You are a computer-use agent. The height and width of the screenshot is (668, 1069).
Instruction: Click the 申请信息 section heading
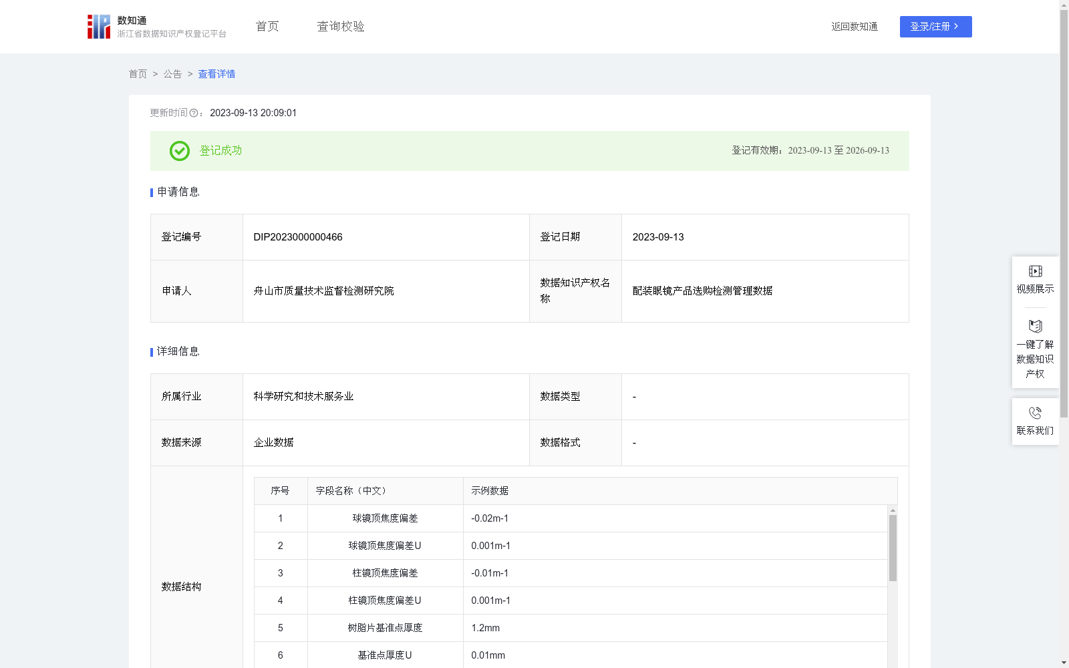[178, 192]
